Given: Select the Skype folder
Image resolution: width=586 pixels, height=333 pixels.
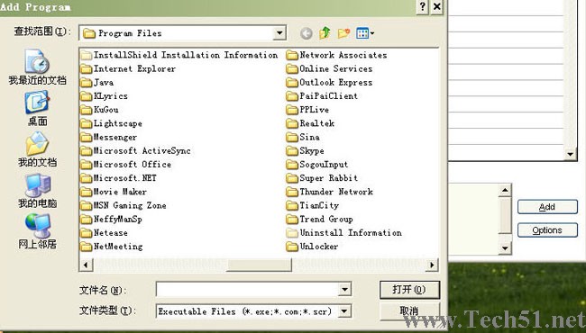Looking at the screenshot, I should [x=305, y=150].
